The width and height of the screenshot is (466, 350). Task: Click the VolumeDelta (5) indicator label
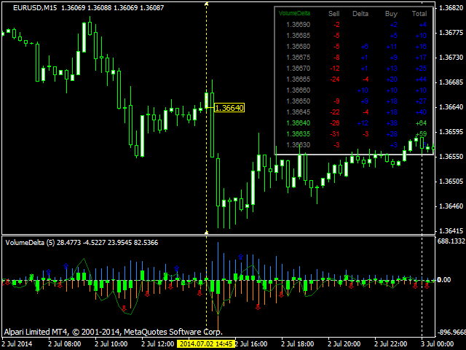pos(30,243)
